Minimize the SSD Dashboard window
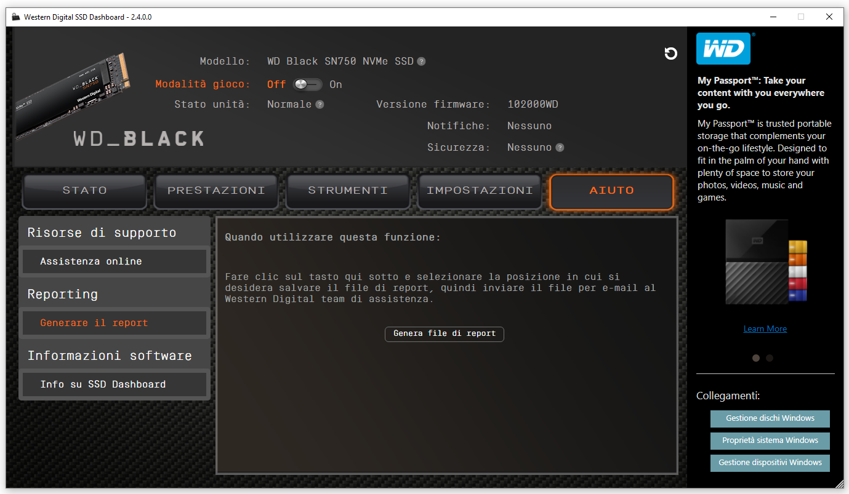Viewport: 849px width, 494px height. pos(773,17)
